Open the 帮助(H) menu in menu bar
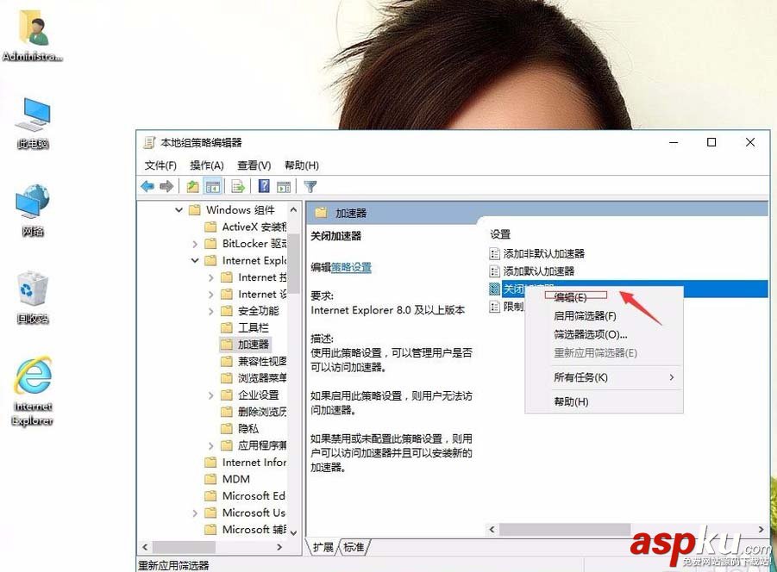Screen dimensions: 777x572 coord(301,165)
